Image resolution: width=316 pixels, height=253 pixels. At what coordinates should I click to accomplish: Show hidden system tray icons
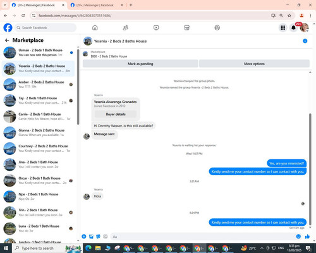tap(262, 248)
